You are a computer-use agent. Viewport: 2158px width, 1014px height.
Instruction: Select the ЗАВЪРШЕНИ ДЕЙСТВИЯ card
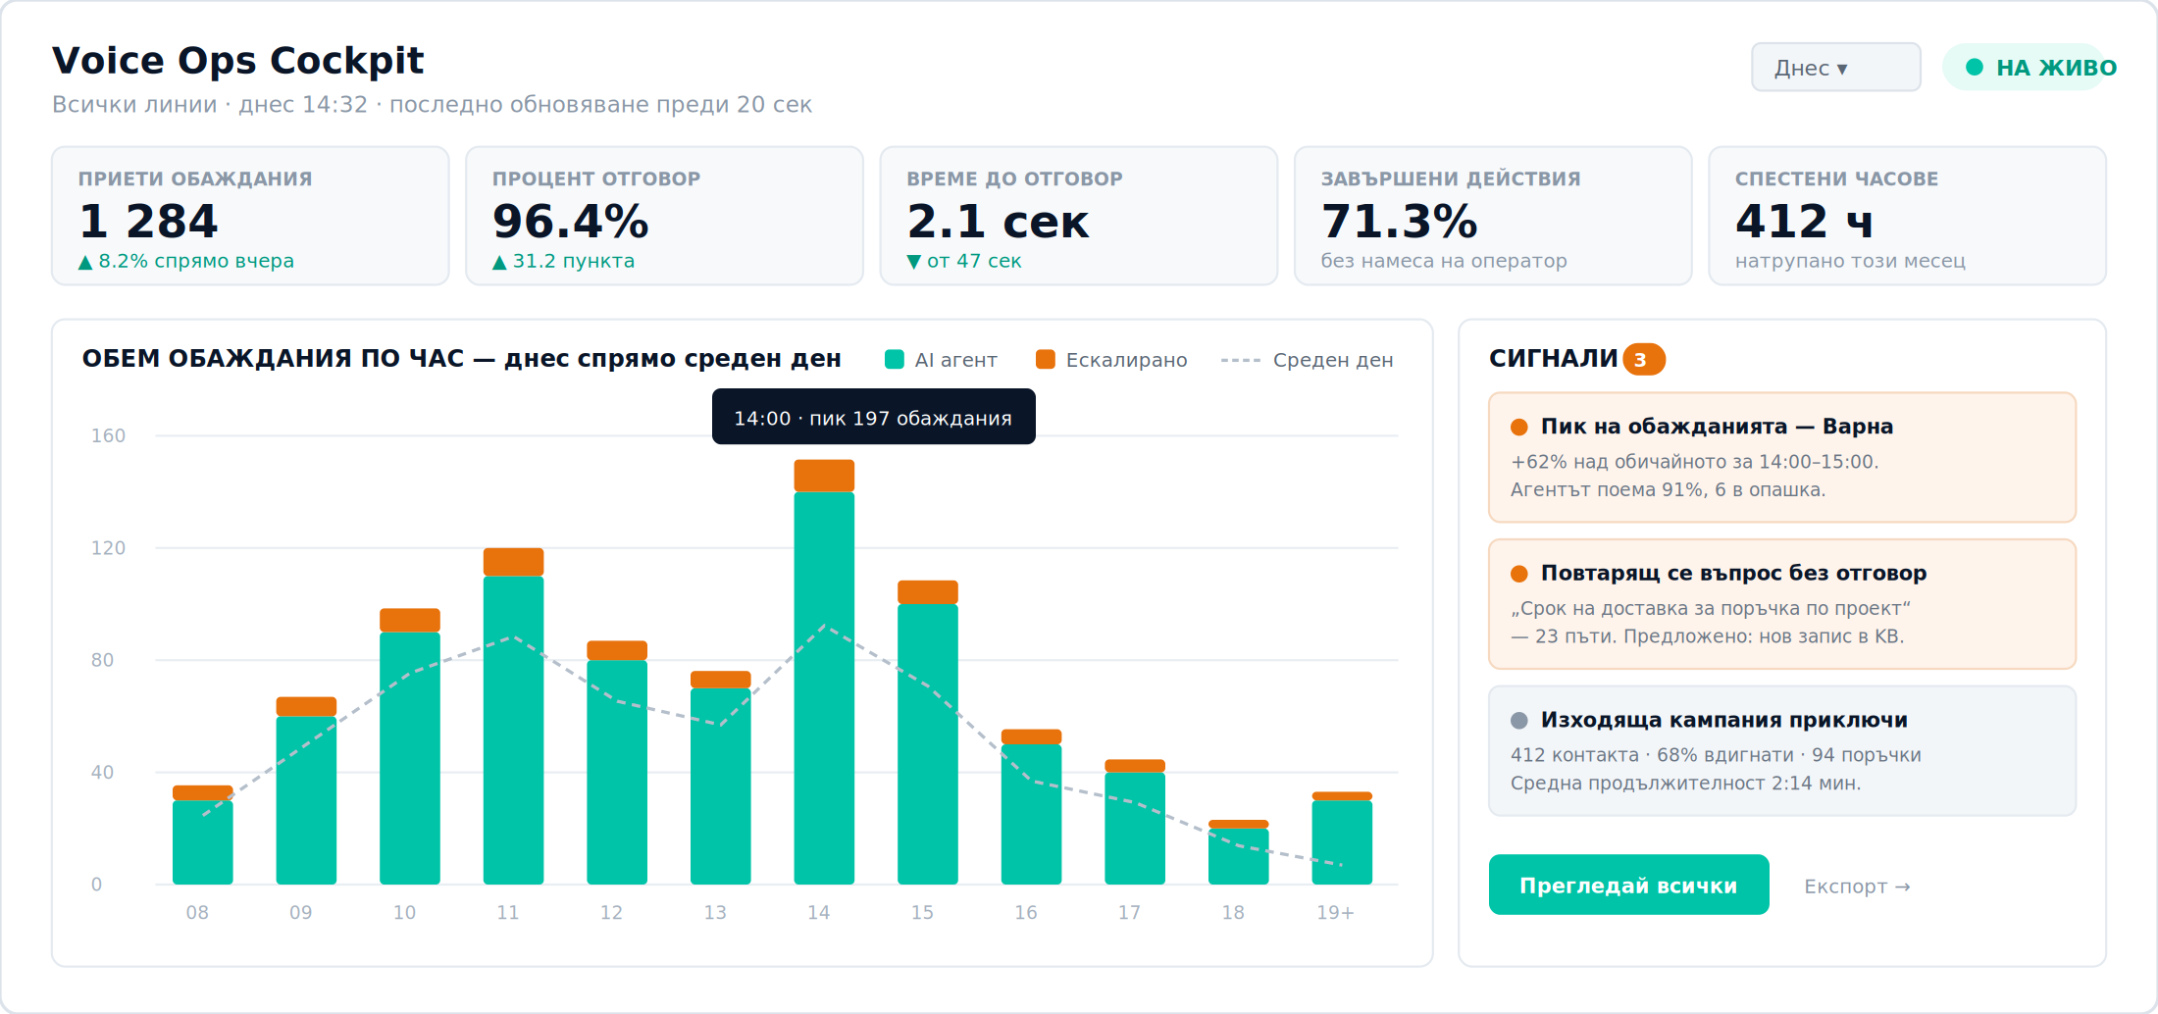pos(1493,216)
